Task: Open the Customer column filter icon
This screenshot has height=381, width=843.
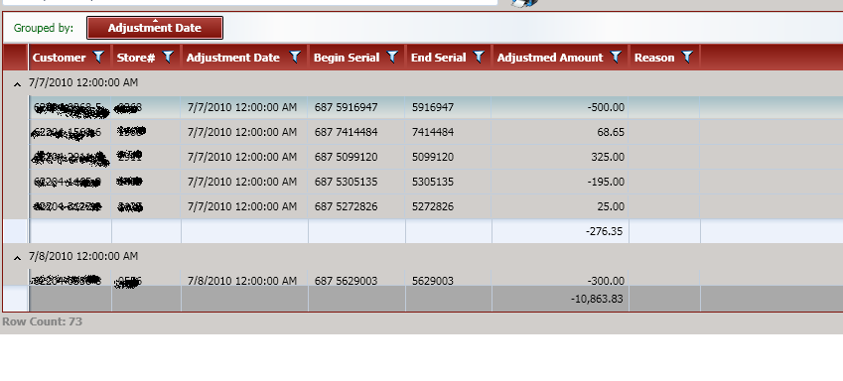Action: click(x=98, y=57)
